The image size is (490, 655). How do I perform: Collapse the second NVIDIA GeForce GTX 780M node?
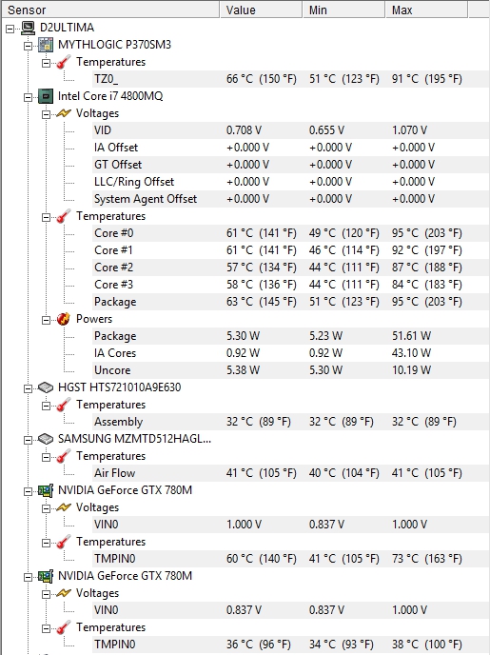(x=28, y=577)
